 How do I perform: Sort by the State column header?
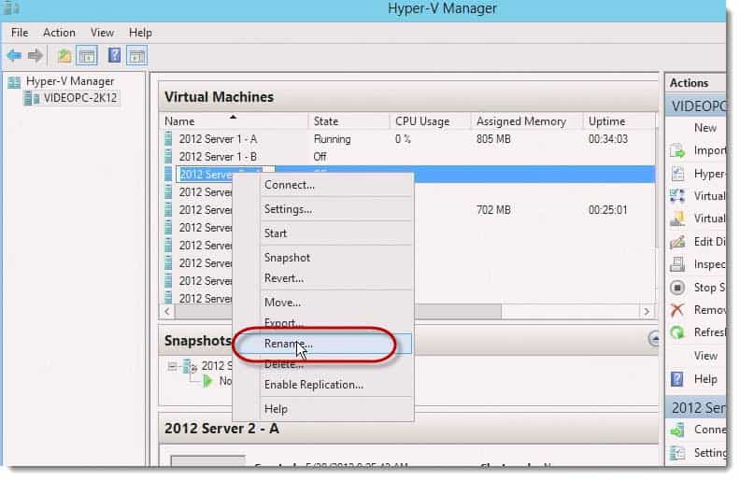(x=349, y=121)
